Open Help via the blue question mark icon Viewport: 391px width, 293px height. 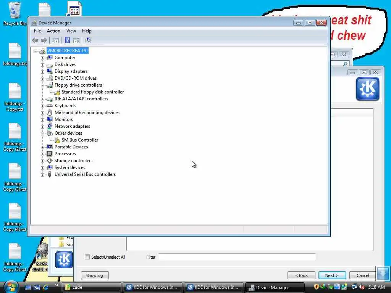67,40
